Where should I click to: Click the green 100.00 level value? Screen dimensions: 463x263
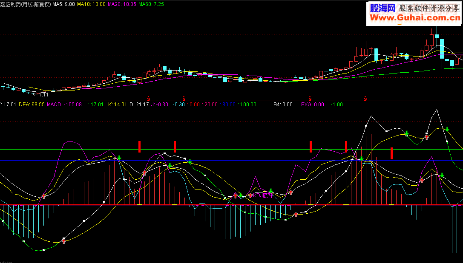(x=247, y=105)
